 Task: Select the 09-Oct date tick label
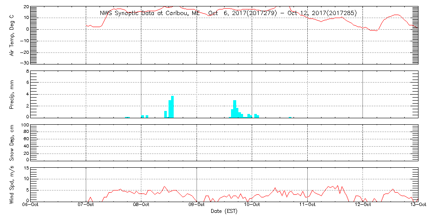pyautogui.click(x=197, y=206)
